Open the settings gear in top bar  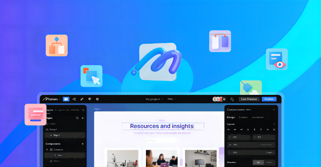point(97,99)
